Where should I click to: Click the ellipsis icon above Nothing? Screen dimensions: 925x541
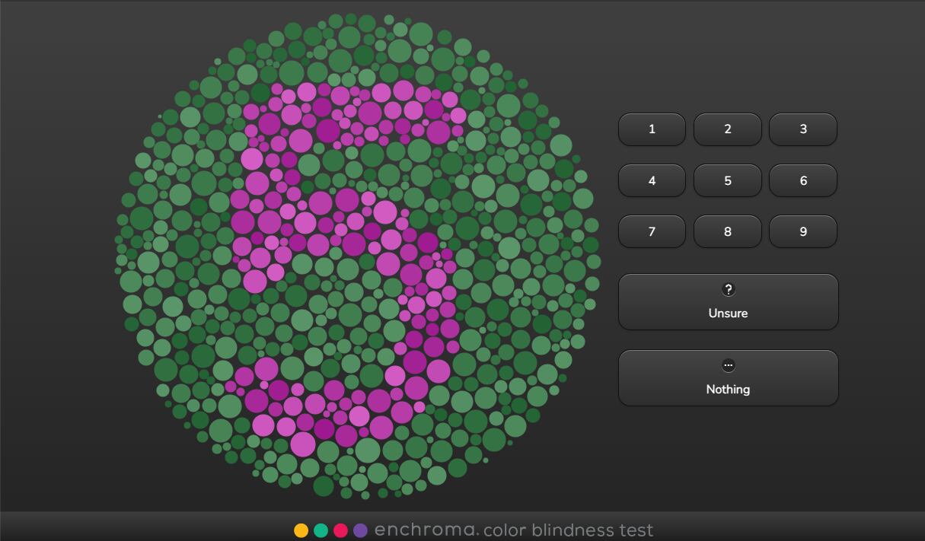tap(728, 366)
